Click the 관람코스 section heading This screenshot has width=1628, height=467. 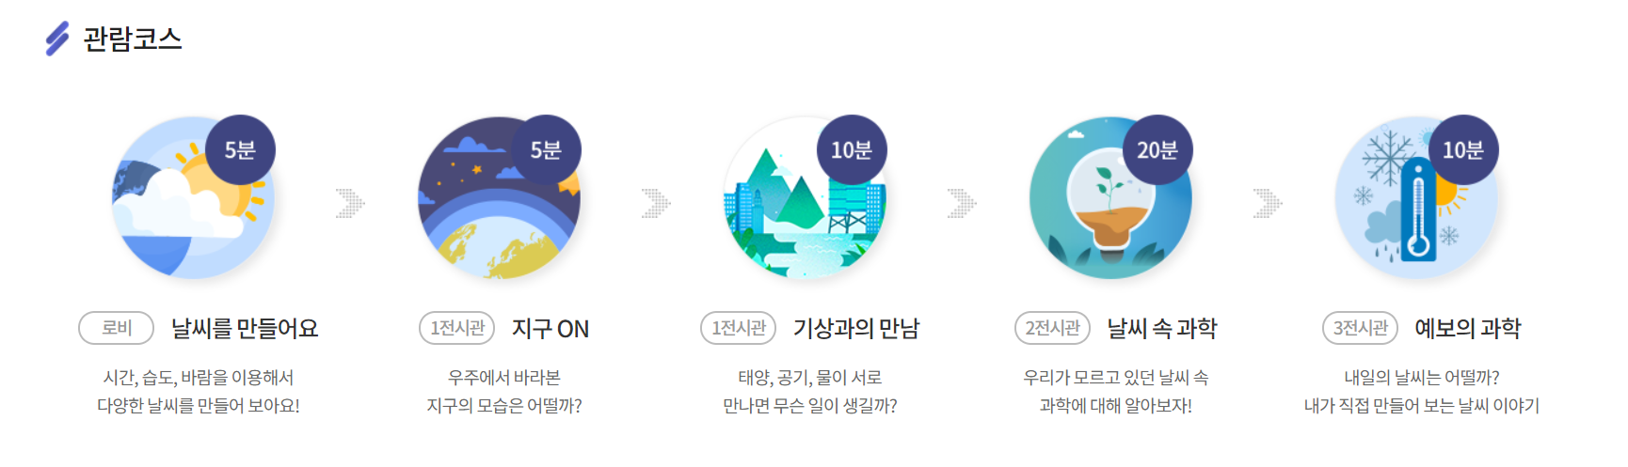pos(133,39)
